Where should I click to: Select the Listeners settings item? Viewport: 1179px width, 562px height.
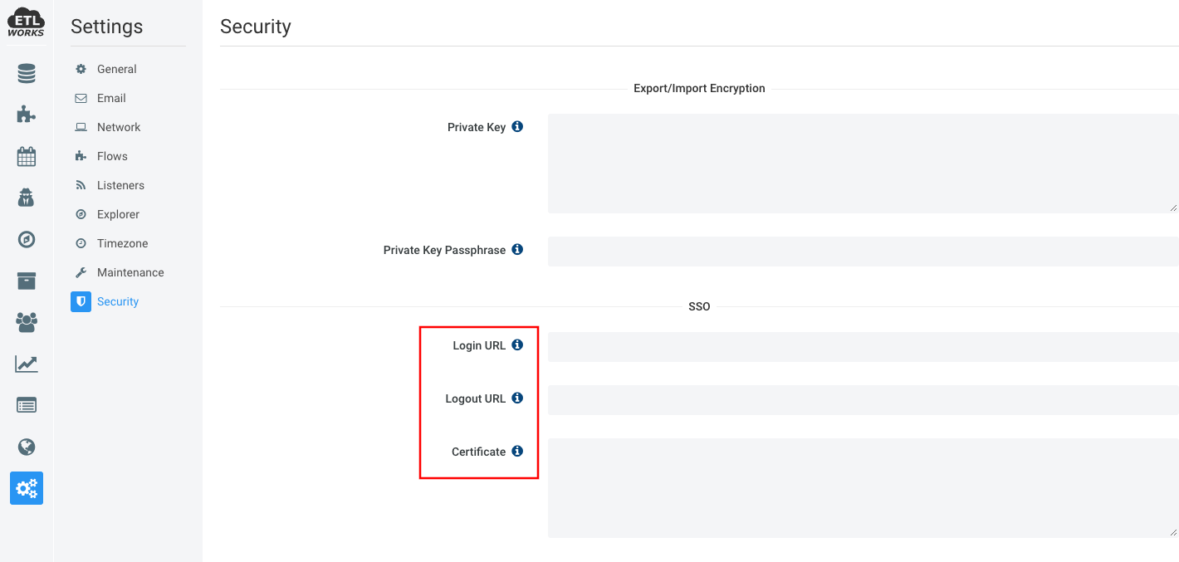pos(120,185)
